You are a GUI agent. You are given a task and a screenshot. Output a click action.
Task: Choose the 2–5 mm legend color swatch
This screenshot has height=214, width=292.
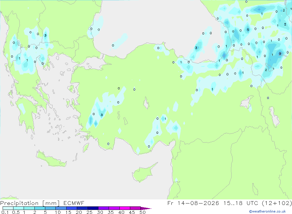point(40,208)
